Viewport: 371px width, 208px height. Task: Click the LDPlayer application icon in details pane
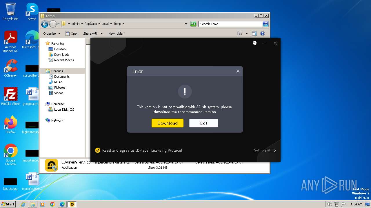51,165
